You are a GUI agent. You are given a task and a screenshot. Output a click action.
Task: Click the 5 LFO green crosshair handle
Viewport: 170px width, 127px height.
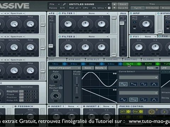pos(139,64)
